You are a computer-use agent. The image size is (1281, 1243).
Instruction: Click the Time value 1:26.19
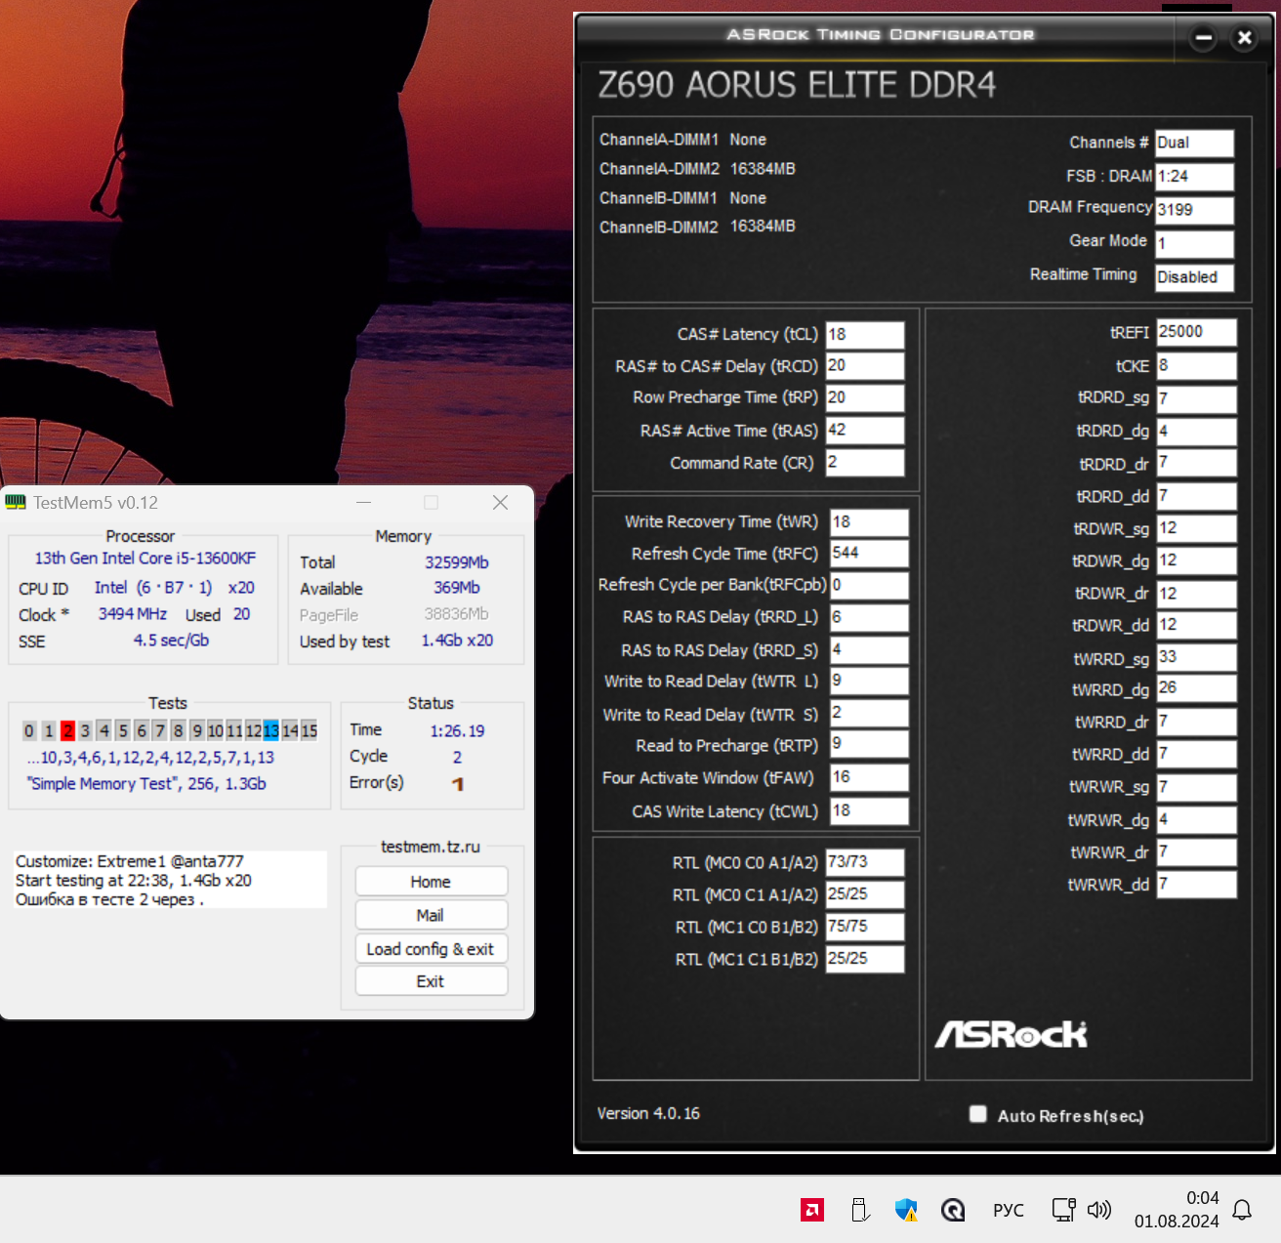point(457,730)
